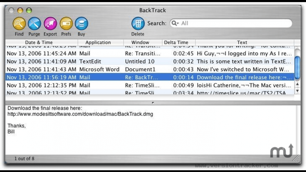Click the 'Re: BackTr…' window cell
The width and height of the screenshot is (306, 172).
click(142, 77)
